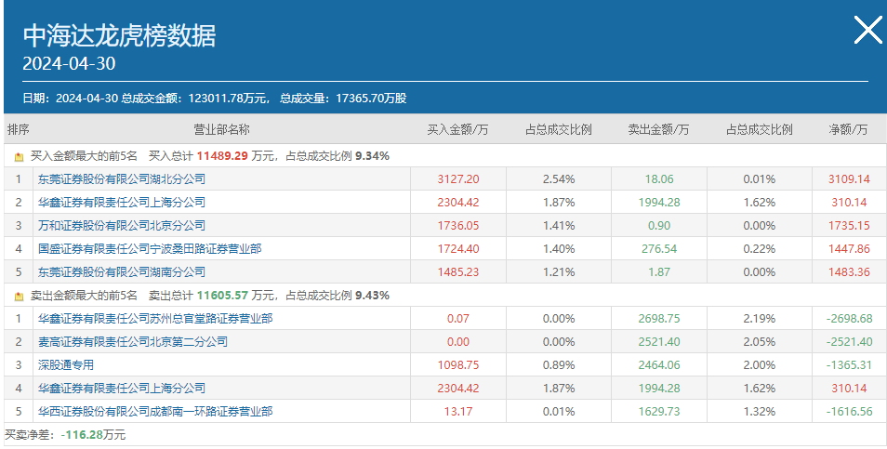Select net amount -1365.31
Screen dimensions: 887x449
pos(849,364)
